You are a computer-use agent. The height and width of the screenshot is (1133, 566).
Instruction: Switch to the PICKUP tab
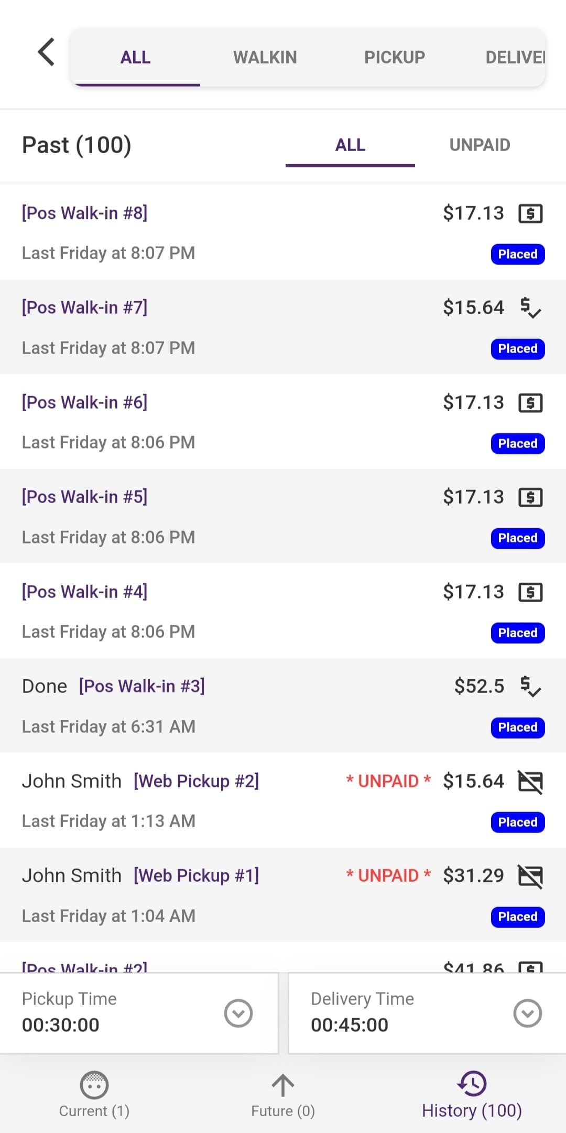coord(395,57)
